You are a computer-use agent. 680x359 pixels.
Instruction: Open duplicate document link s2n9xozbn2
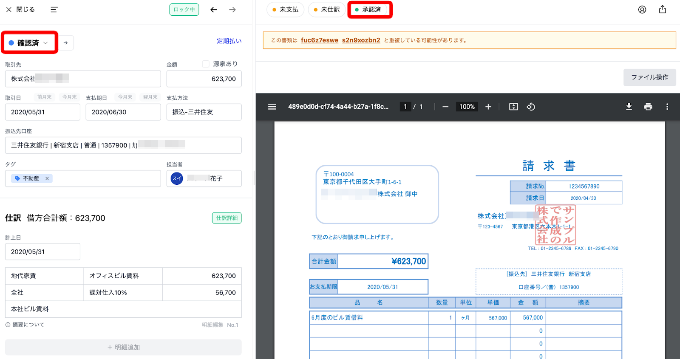[x=361, y=40]
